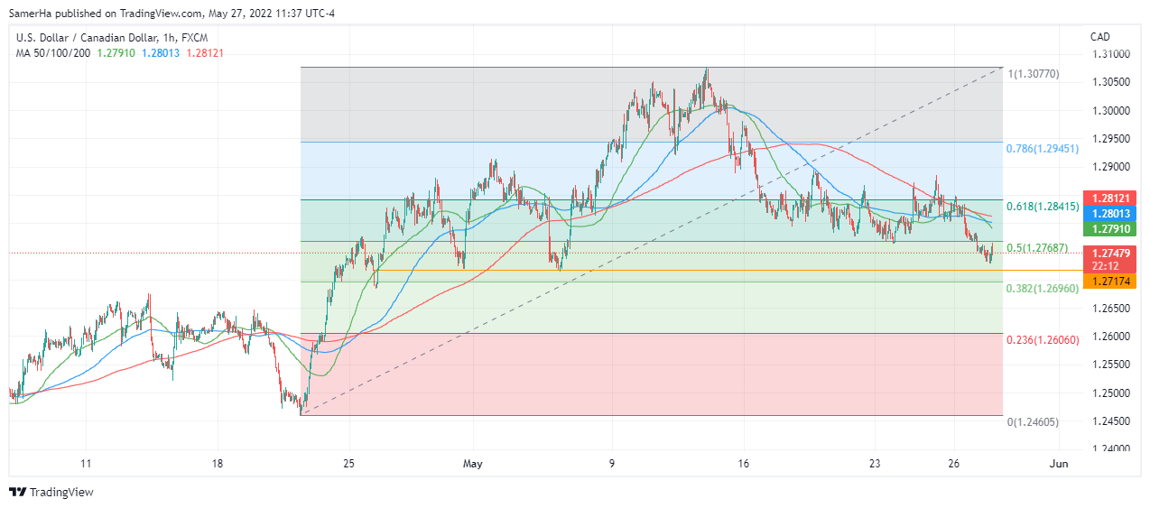The height and width of the screenshot is (508, 1150).
Task: Click the 0.5(1.27687) retracement label
Action: click(1037, 248)
